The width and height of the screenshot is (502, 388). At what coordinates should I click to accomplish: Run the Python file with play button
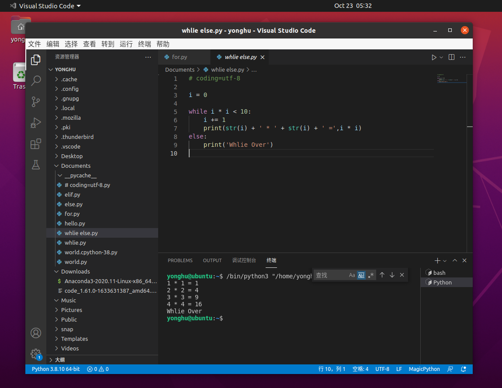pos(434,57)
